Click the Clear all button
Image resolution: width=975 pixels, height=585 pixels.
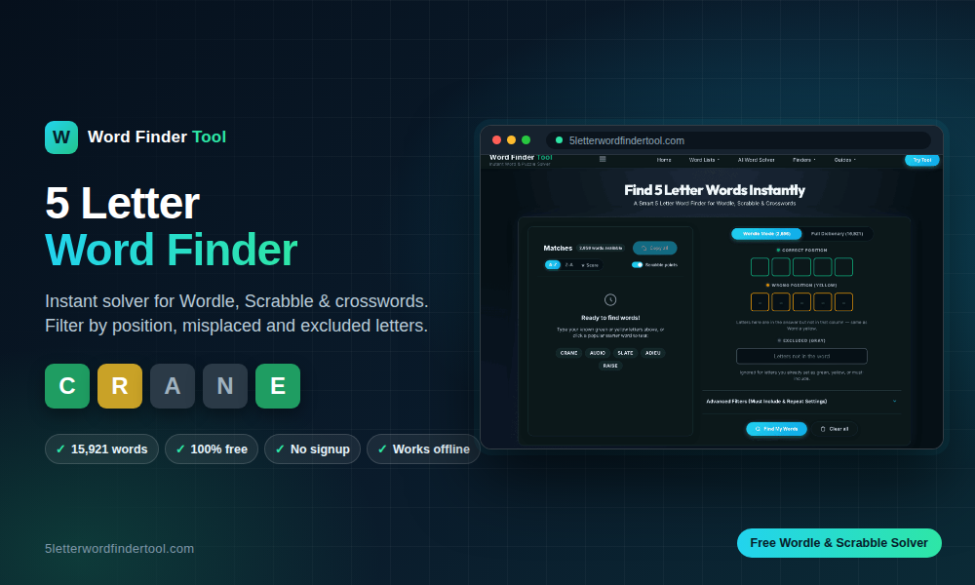click(x=835, y=429)
